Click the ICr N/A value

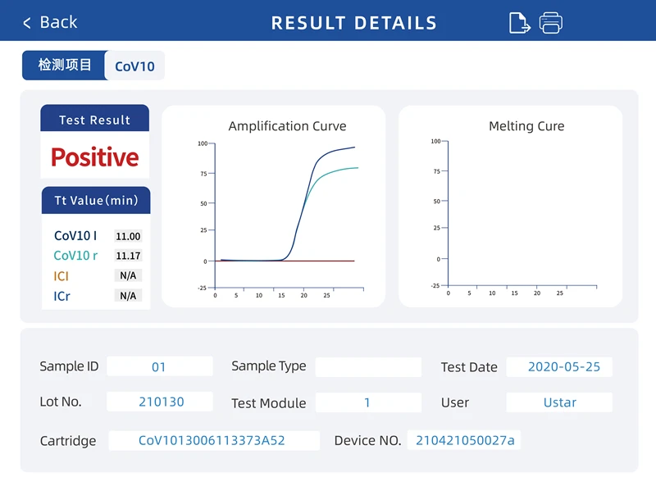[128, 295]
